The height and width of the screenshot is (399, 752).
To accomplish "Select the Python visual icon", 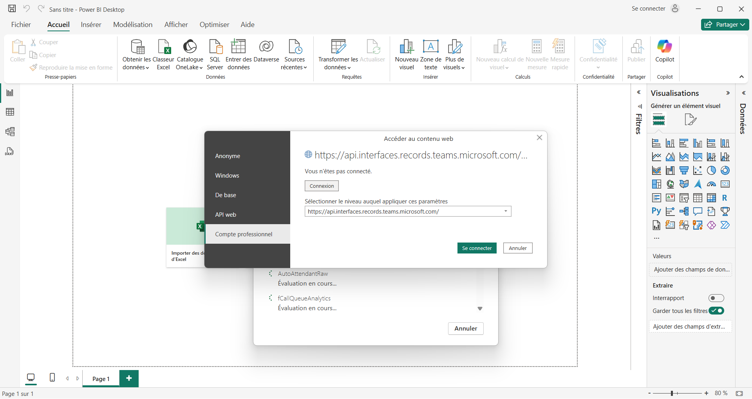I will [656, 211].
